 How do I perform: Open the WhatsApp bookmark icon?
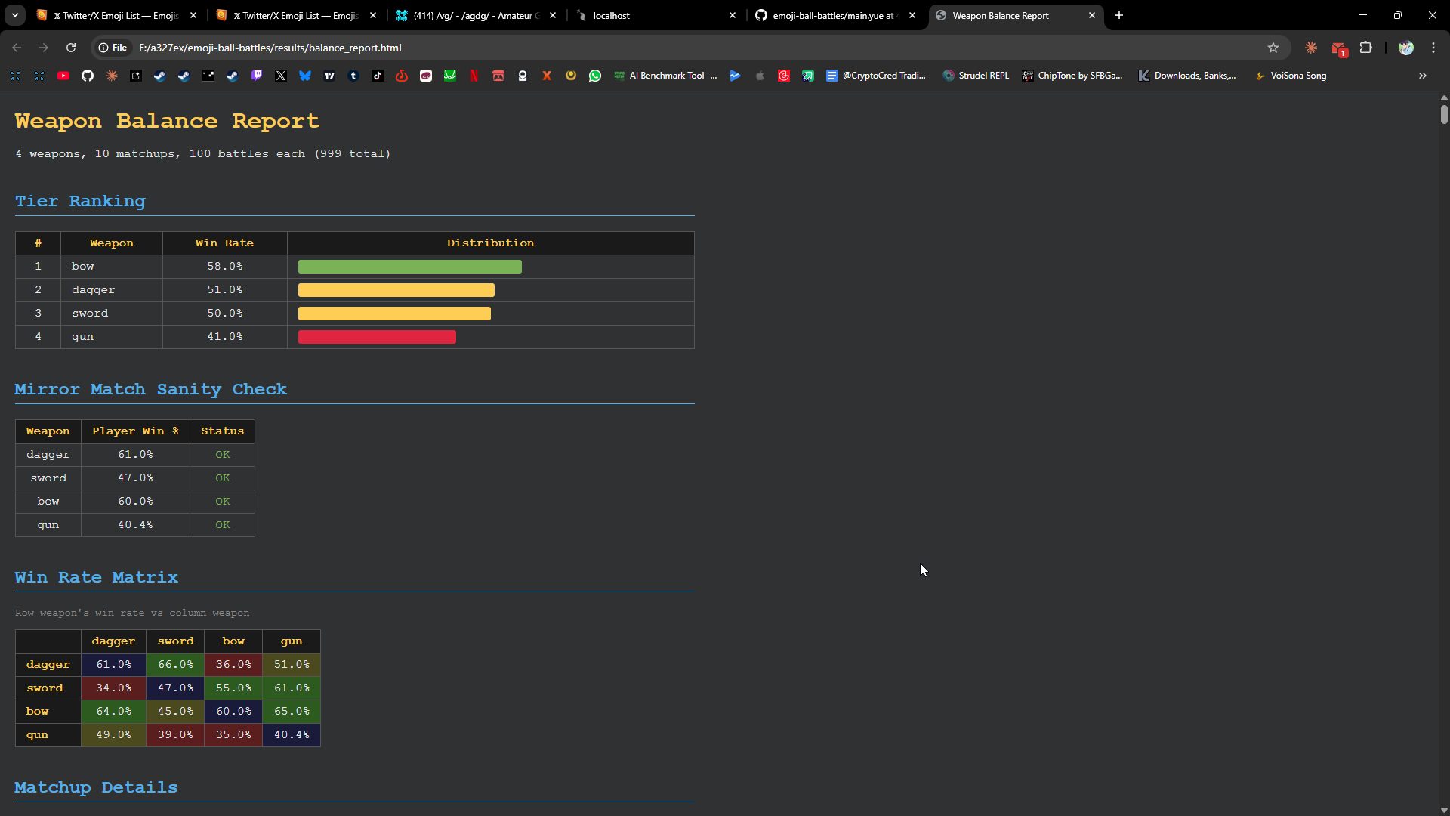click(595, 76)
